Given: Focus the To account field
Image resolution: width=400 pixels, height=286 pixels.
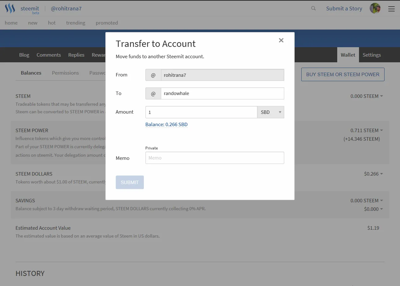Looking at the screenshot, I should pyautogui.click(x=222, y=94).
